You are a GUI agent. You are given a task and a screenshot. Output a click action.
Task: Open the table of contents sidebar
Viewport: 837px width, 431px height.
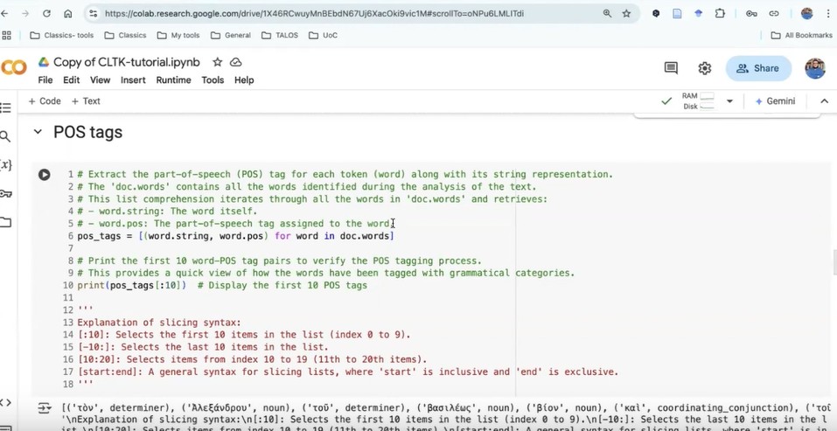click(5, 108)
